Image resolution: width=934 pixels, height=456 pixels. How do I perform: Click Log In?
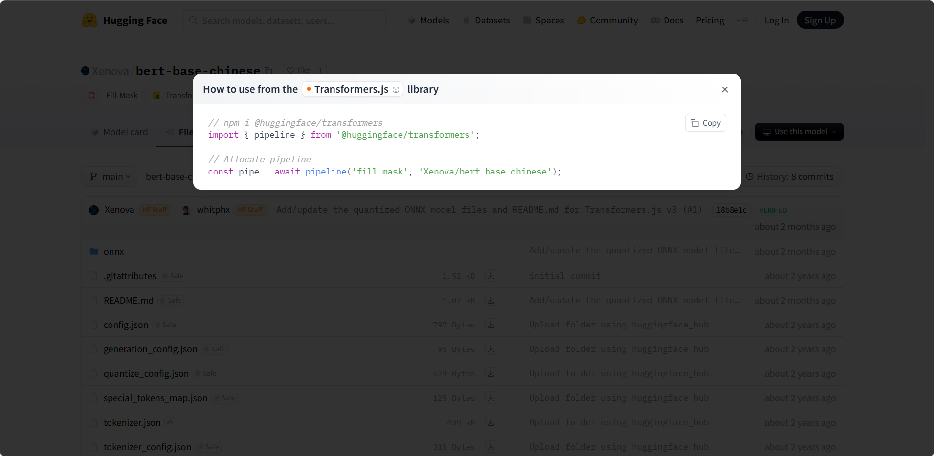[x=777, y=21]
